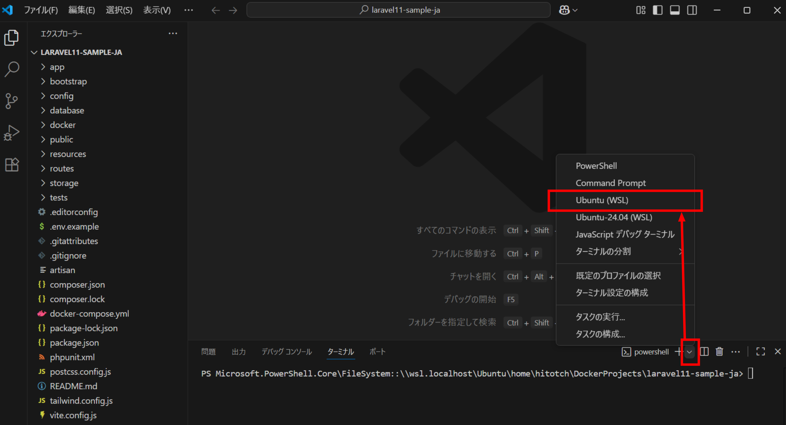Image resolution: width=786 pixels, height=425 pixels.
Task: Open the terminal launch profile dropdown arrow
Action: 689,352
